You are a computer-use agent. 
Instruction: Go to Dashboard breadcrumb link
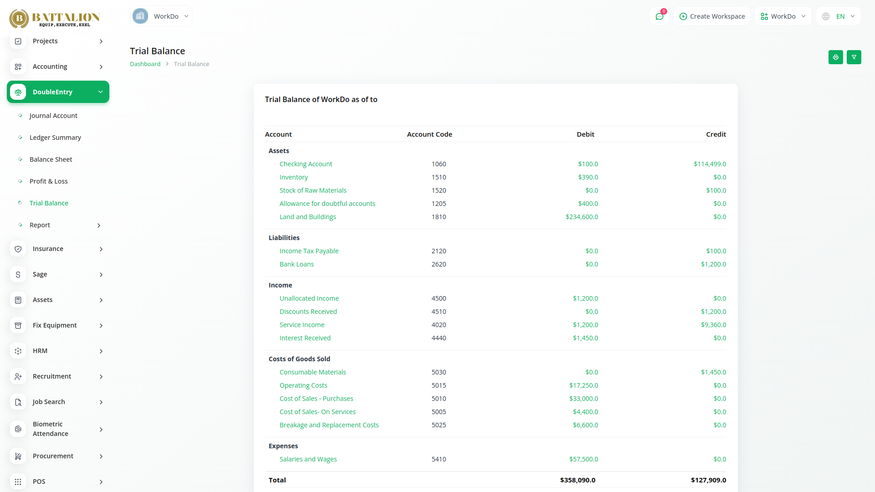[145, 64]
